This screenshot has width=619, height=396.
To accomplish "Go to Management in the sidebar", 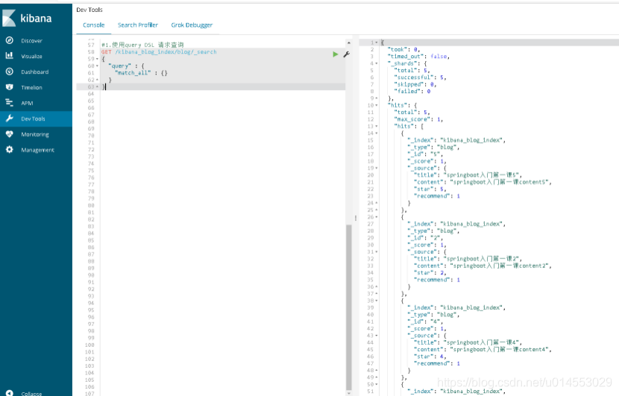I will pos(37,150).
